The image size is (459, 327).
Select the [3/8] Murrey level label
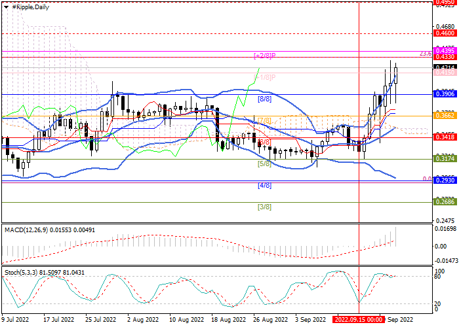(x=264, y=207)
